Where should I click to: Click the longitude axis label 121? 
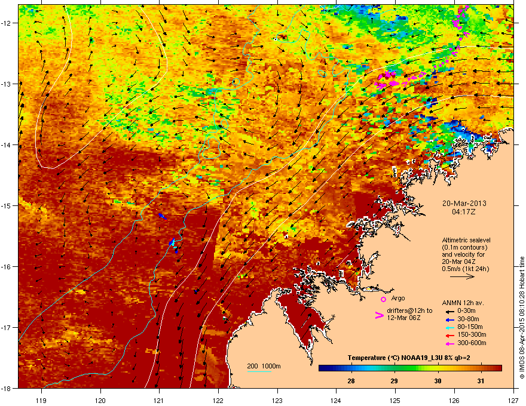[x=159, y=400]
